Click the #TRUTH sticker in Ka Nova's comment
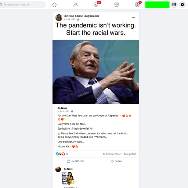This screenshot has height=188, width=188. (x=69, y=178)
